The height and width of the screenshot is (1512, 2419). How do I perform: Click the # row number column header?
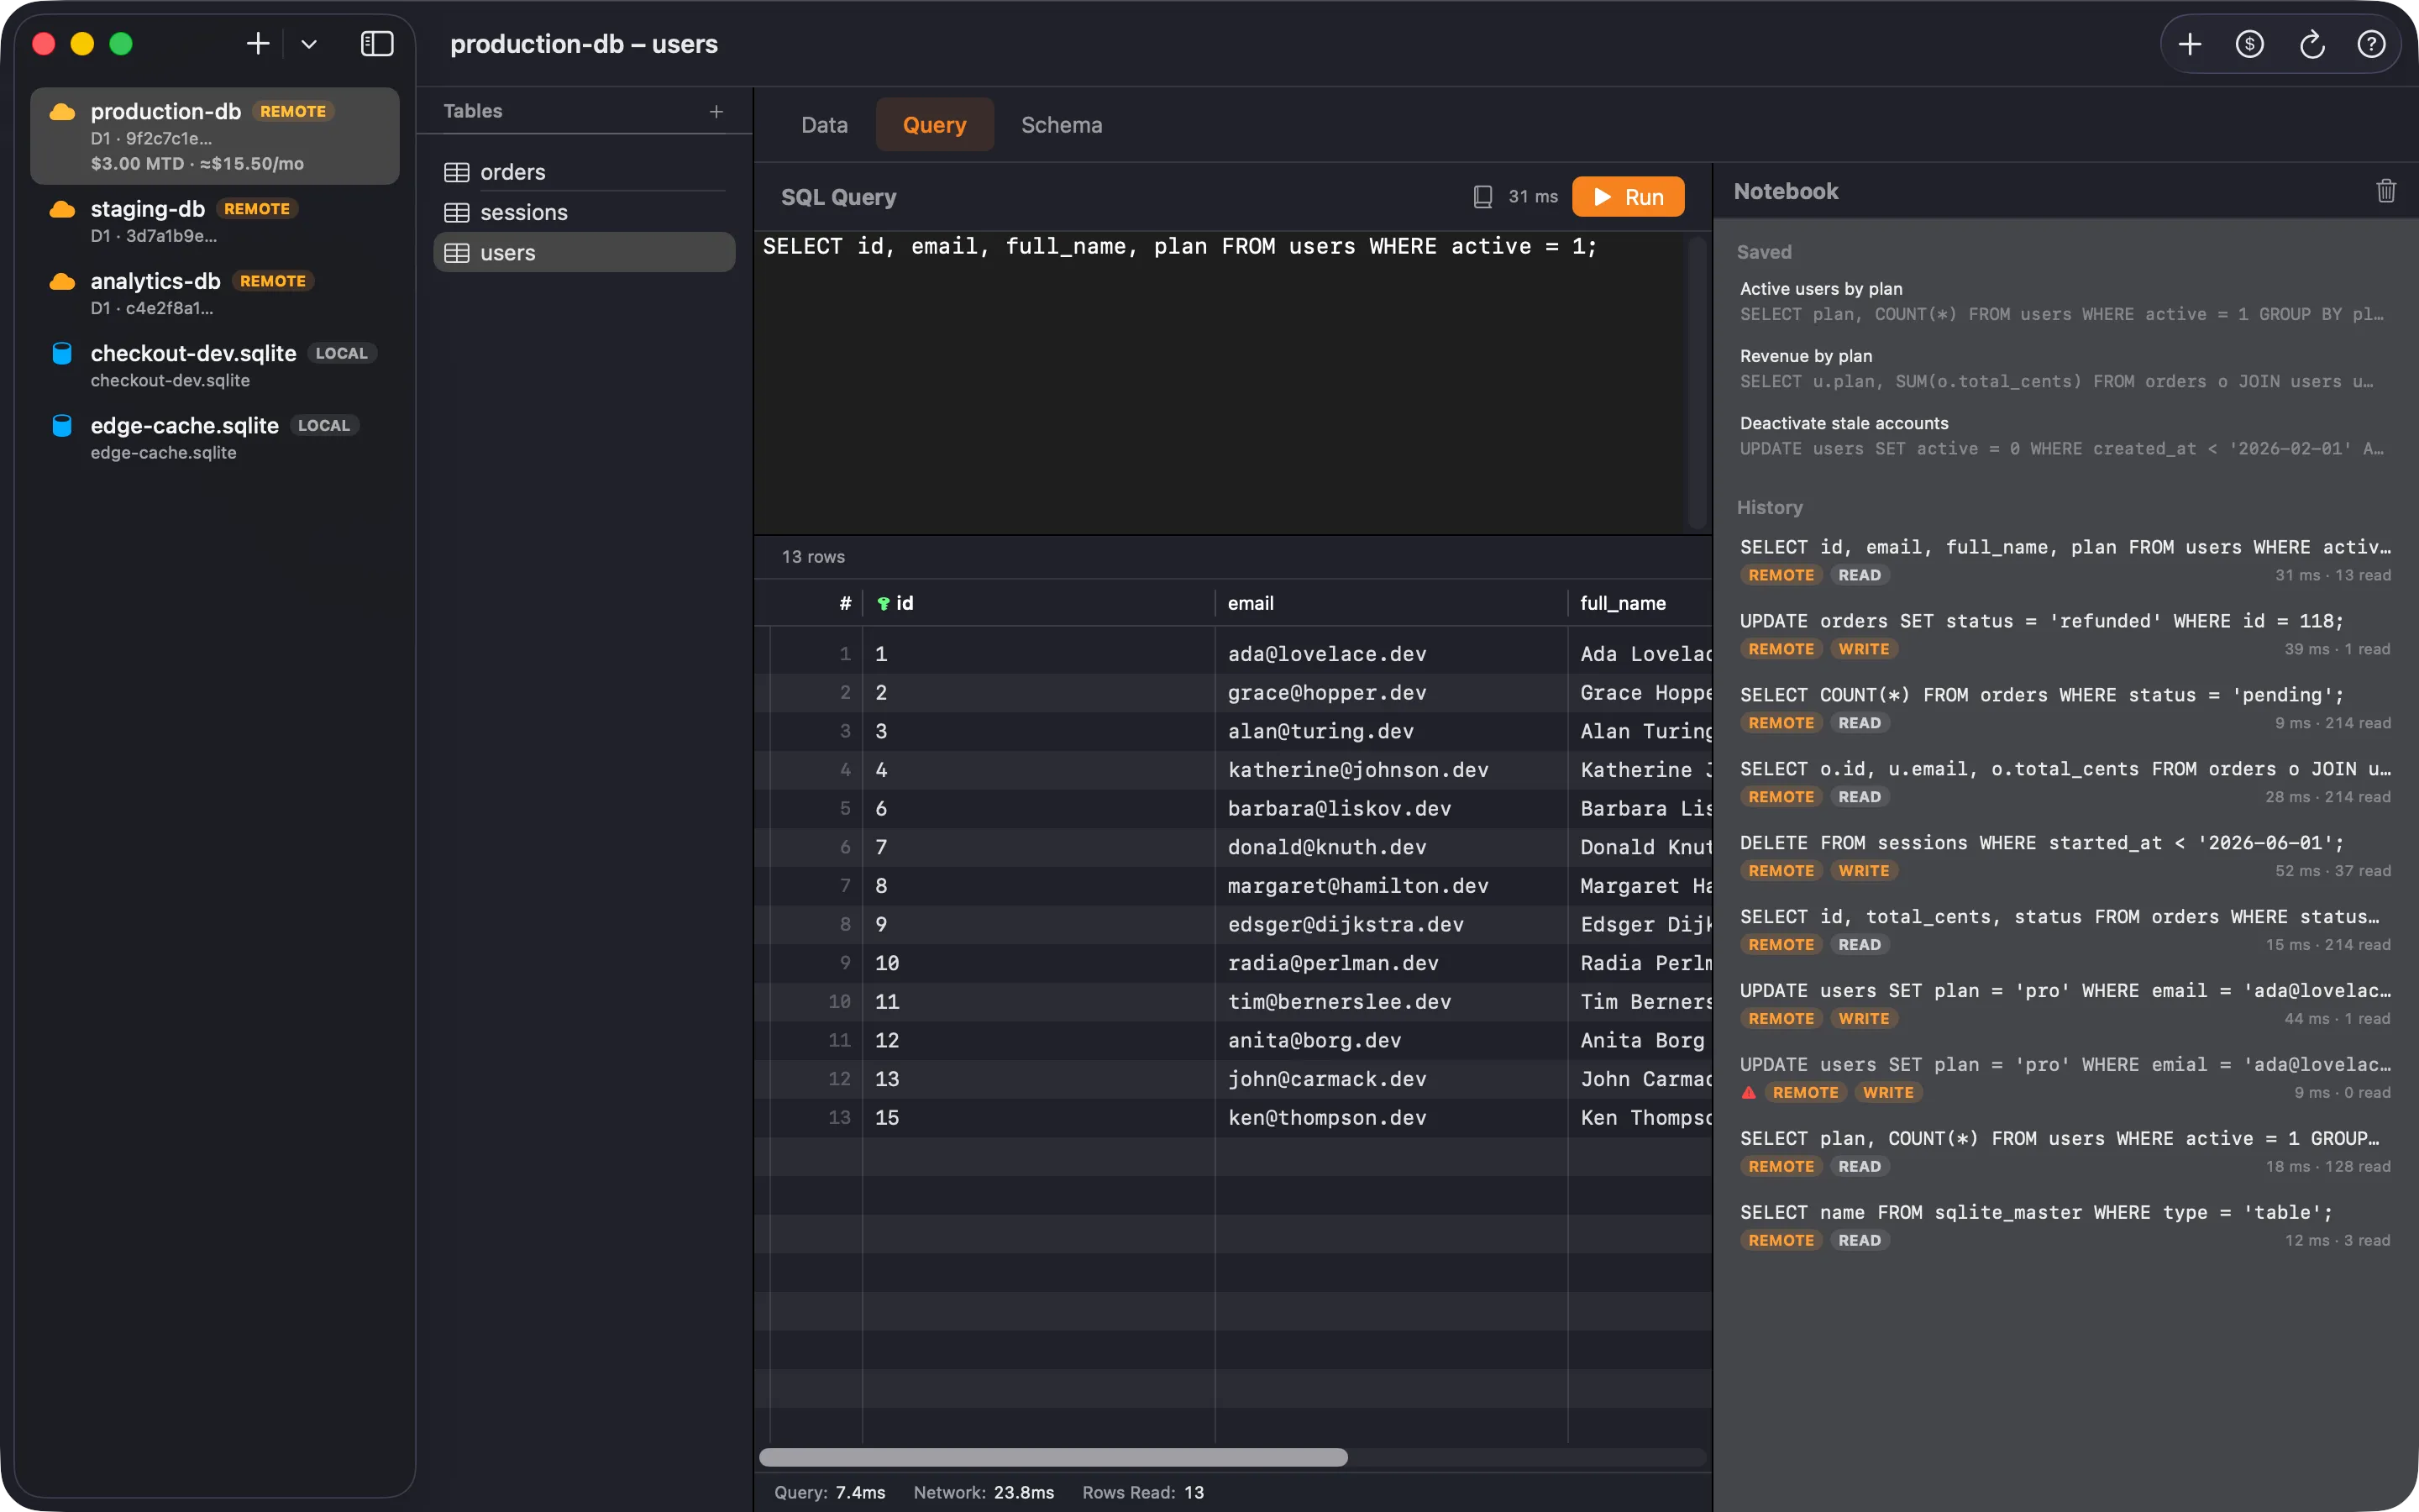845,603
